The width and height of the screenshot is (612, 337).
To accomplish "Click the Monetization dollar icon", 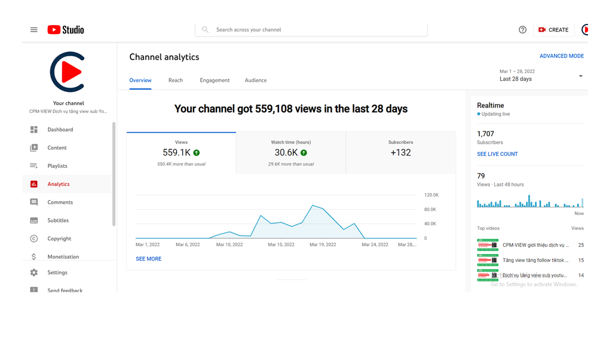I will (33, 257).
